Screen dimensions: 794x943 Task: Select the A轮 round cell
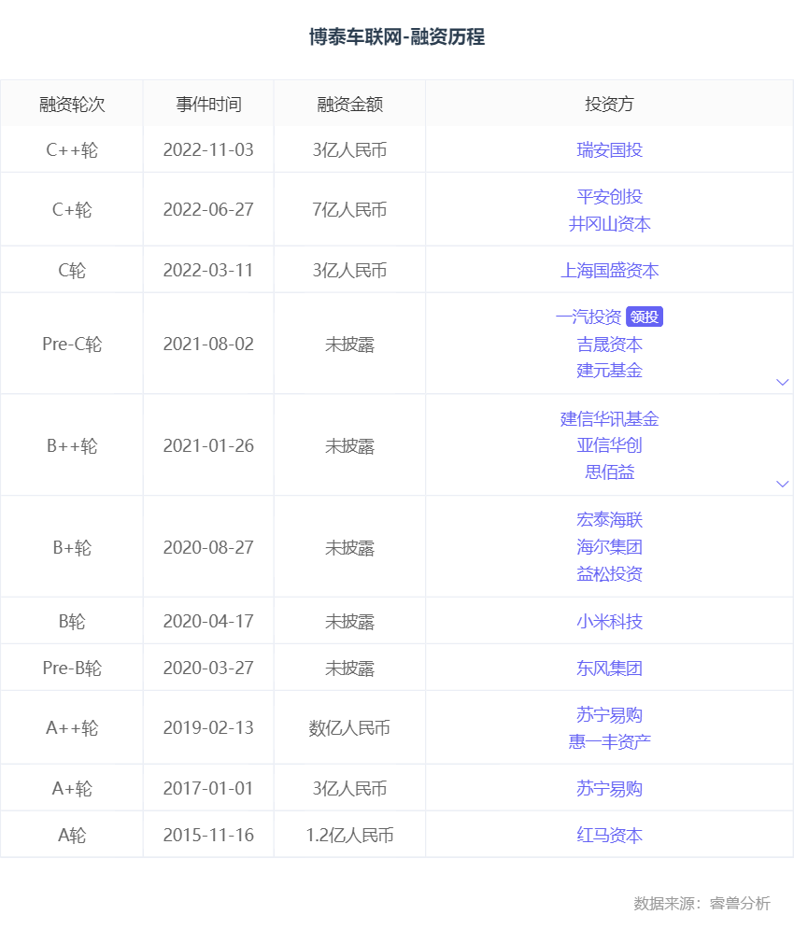pos(72,836)
